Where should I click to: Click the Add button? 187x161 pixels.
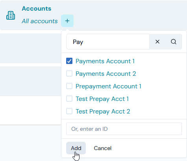(x=76, y=148)
